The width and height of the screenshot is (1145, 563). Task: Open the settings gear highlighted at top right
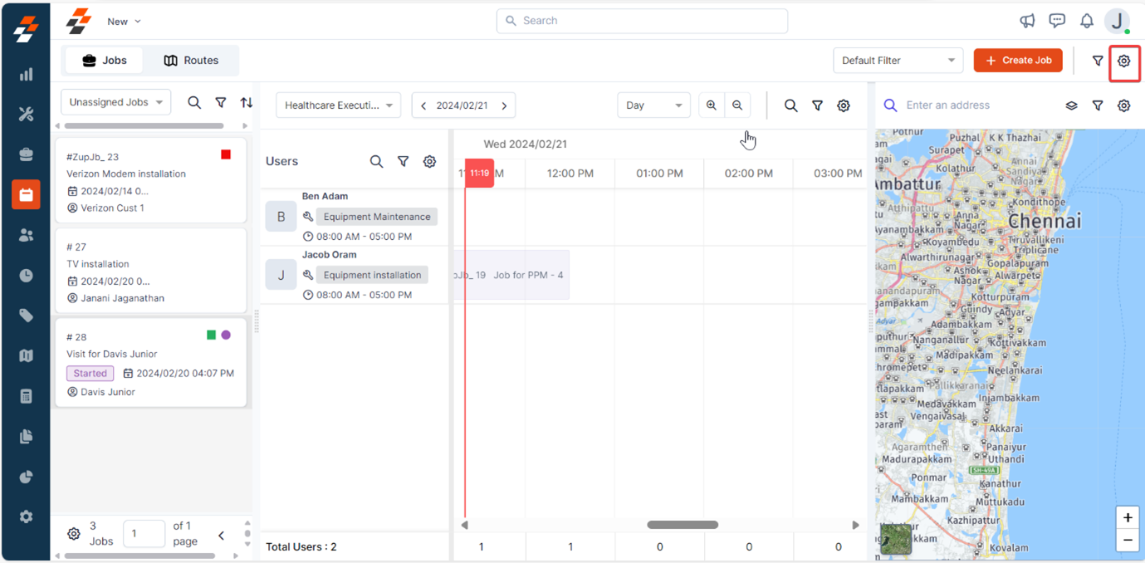coord(1123,61)
